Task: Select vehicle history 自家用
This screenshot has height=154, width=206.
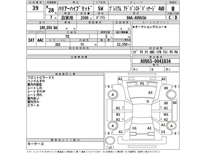Action: point(67,18)
